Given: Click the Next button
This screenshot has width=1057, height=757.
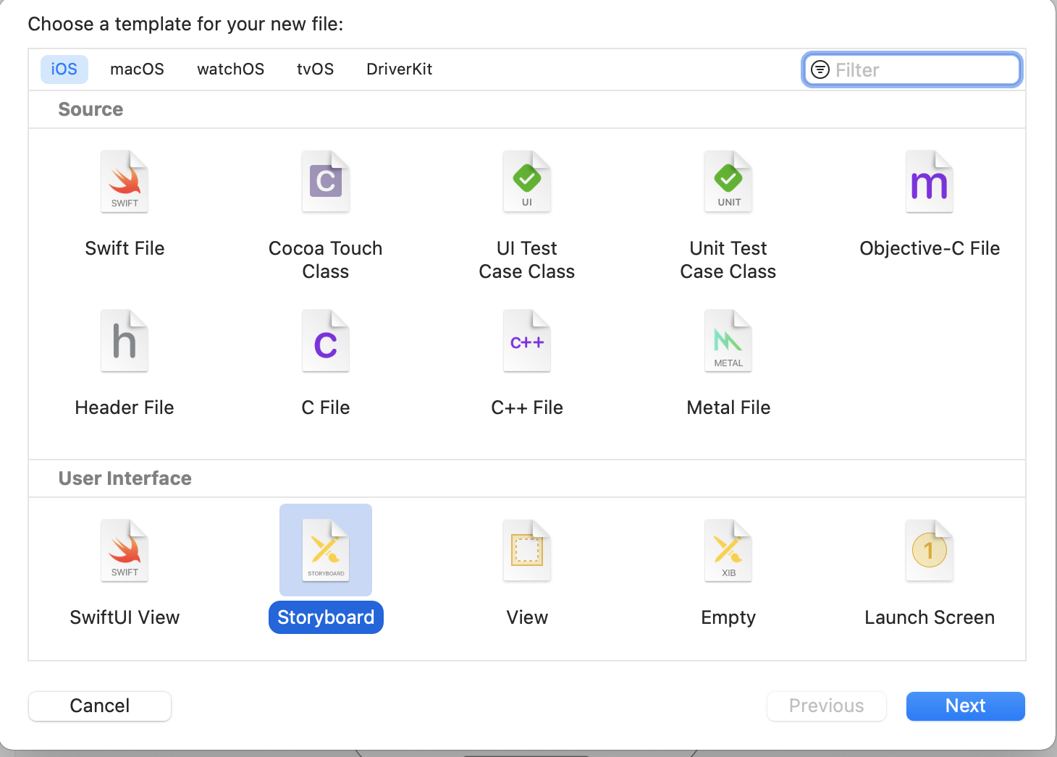Looking at the screenshot, I should coord(966,706).
